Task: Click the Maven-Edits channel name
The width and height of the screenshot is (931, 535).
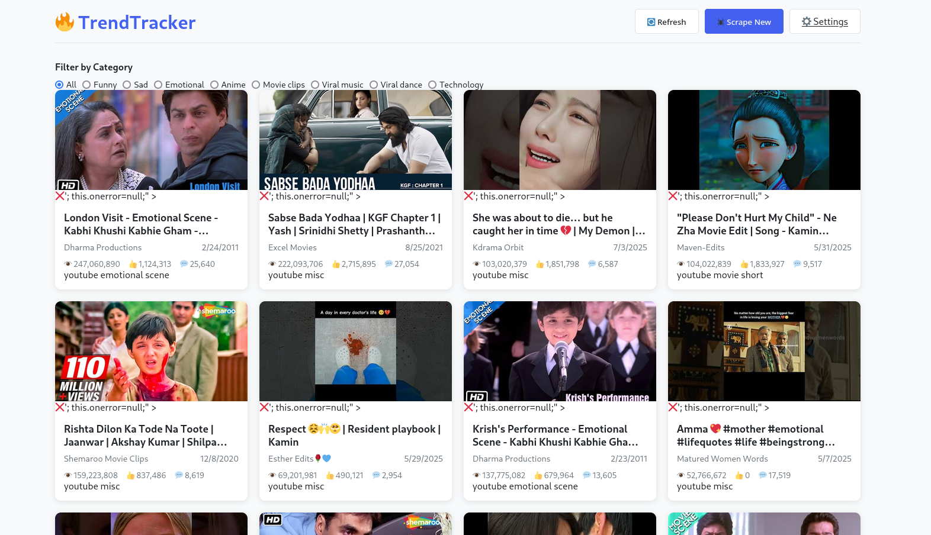Action: (x=701, y=247)
